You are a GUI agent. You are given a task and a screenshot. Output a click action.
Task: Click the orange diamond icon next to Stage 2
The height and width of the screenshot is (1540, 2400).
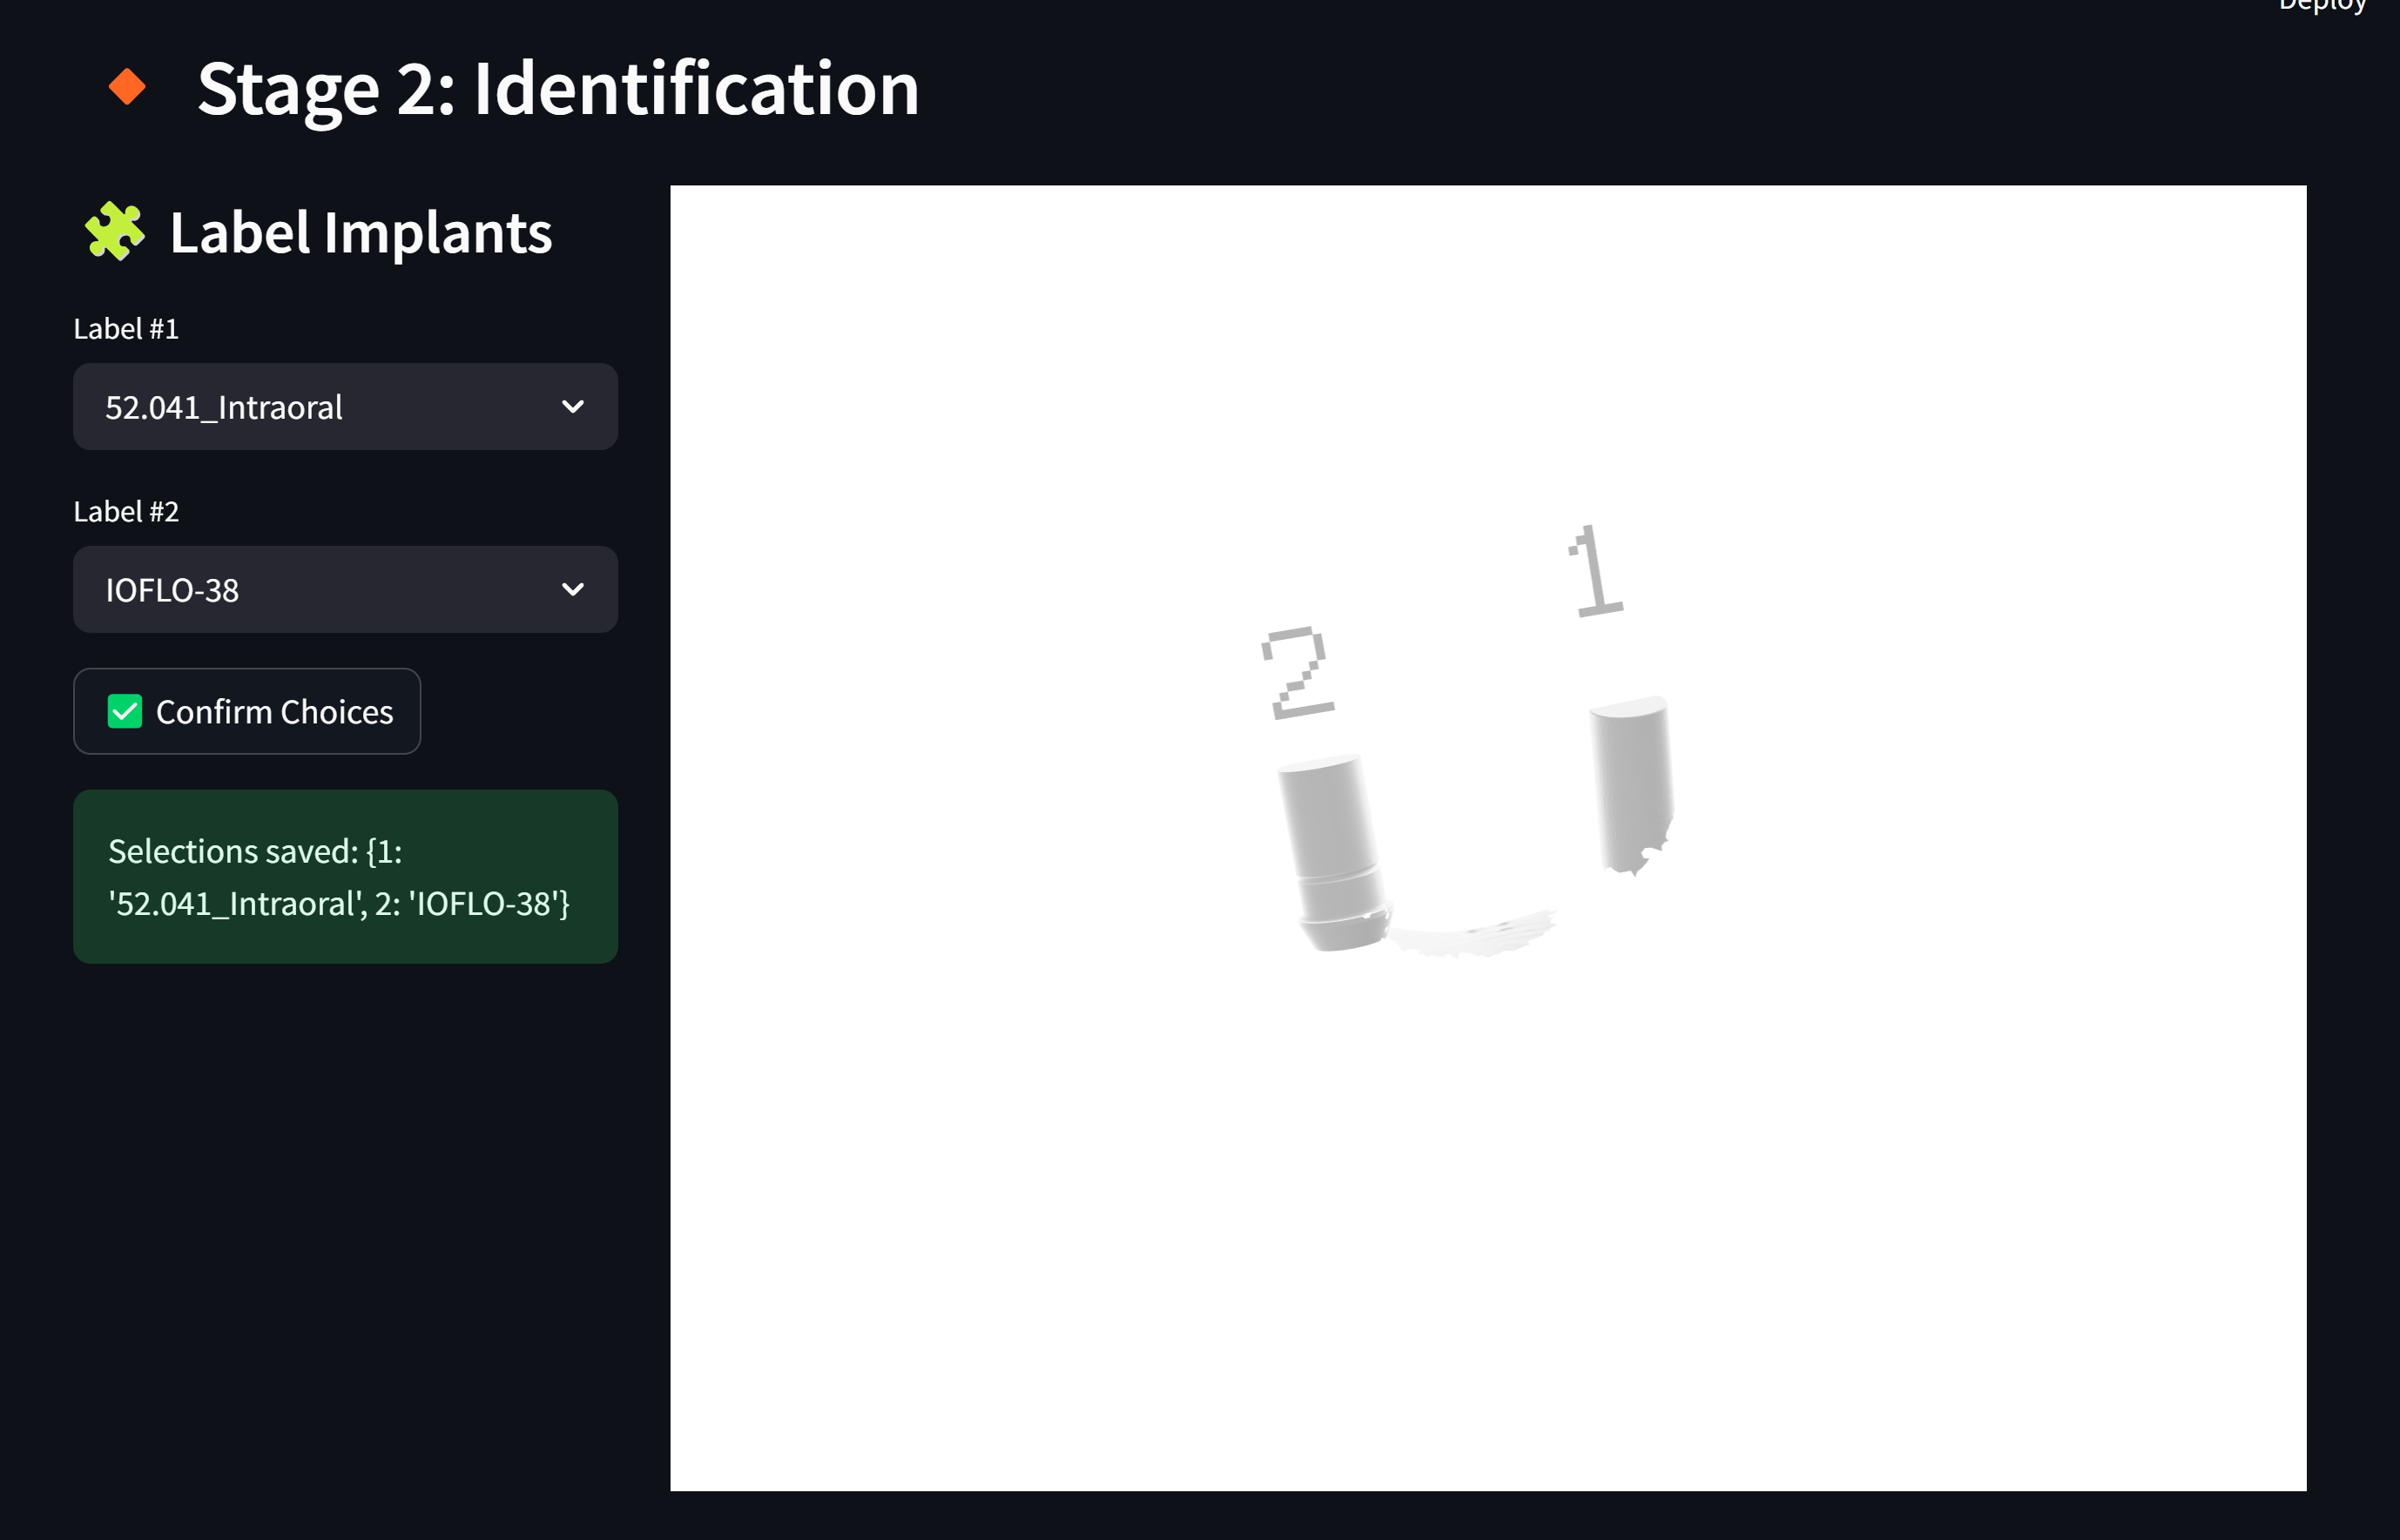(x=126, y=89)
